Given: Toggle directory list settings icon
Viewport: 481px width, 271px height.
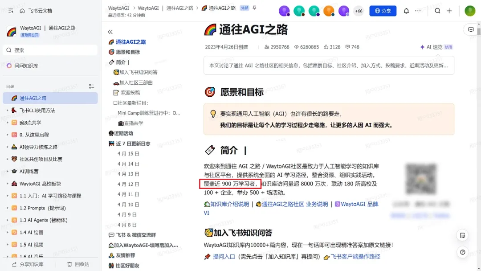Looking at the screenshot, I should tap(91, 86).
